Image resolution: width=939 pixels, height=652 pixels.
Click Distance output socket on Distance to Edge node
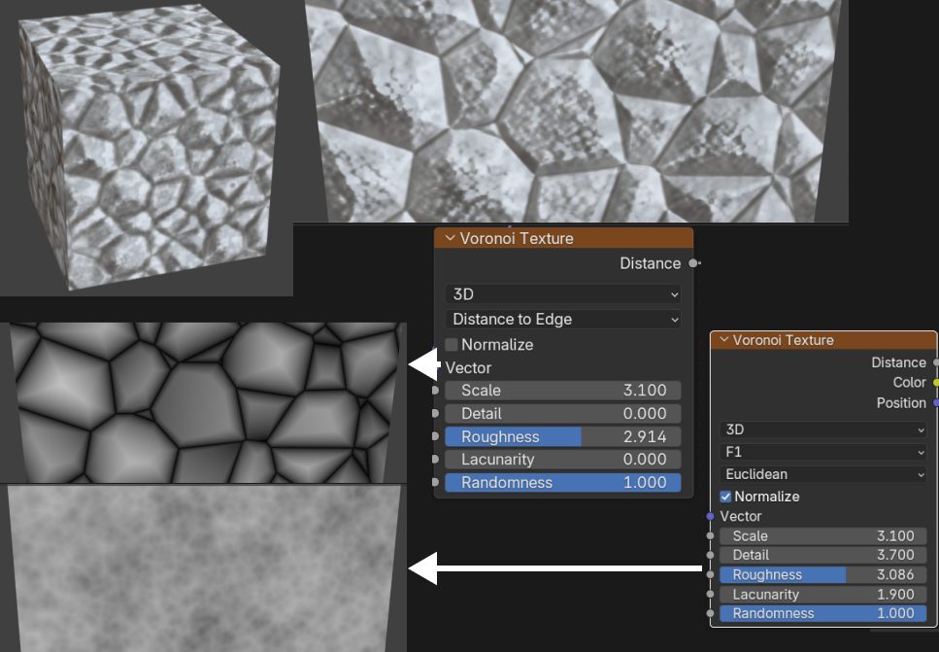click(x=692, y=263)
